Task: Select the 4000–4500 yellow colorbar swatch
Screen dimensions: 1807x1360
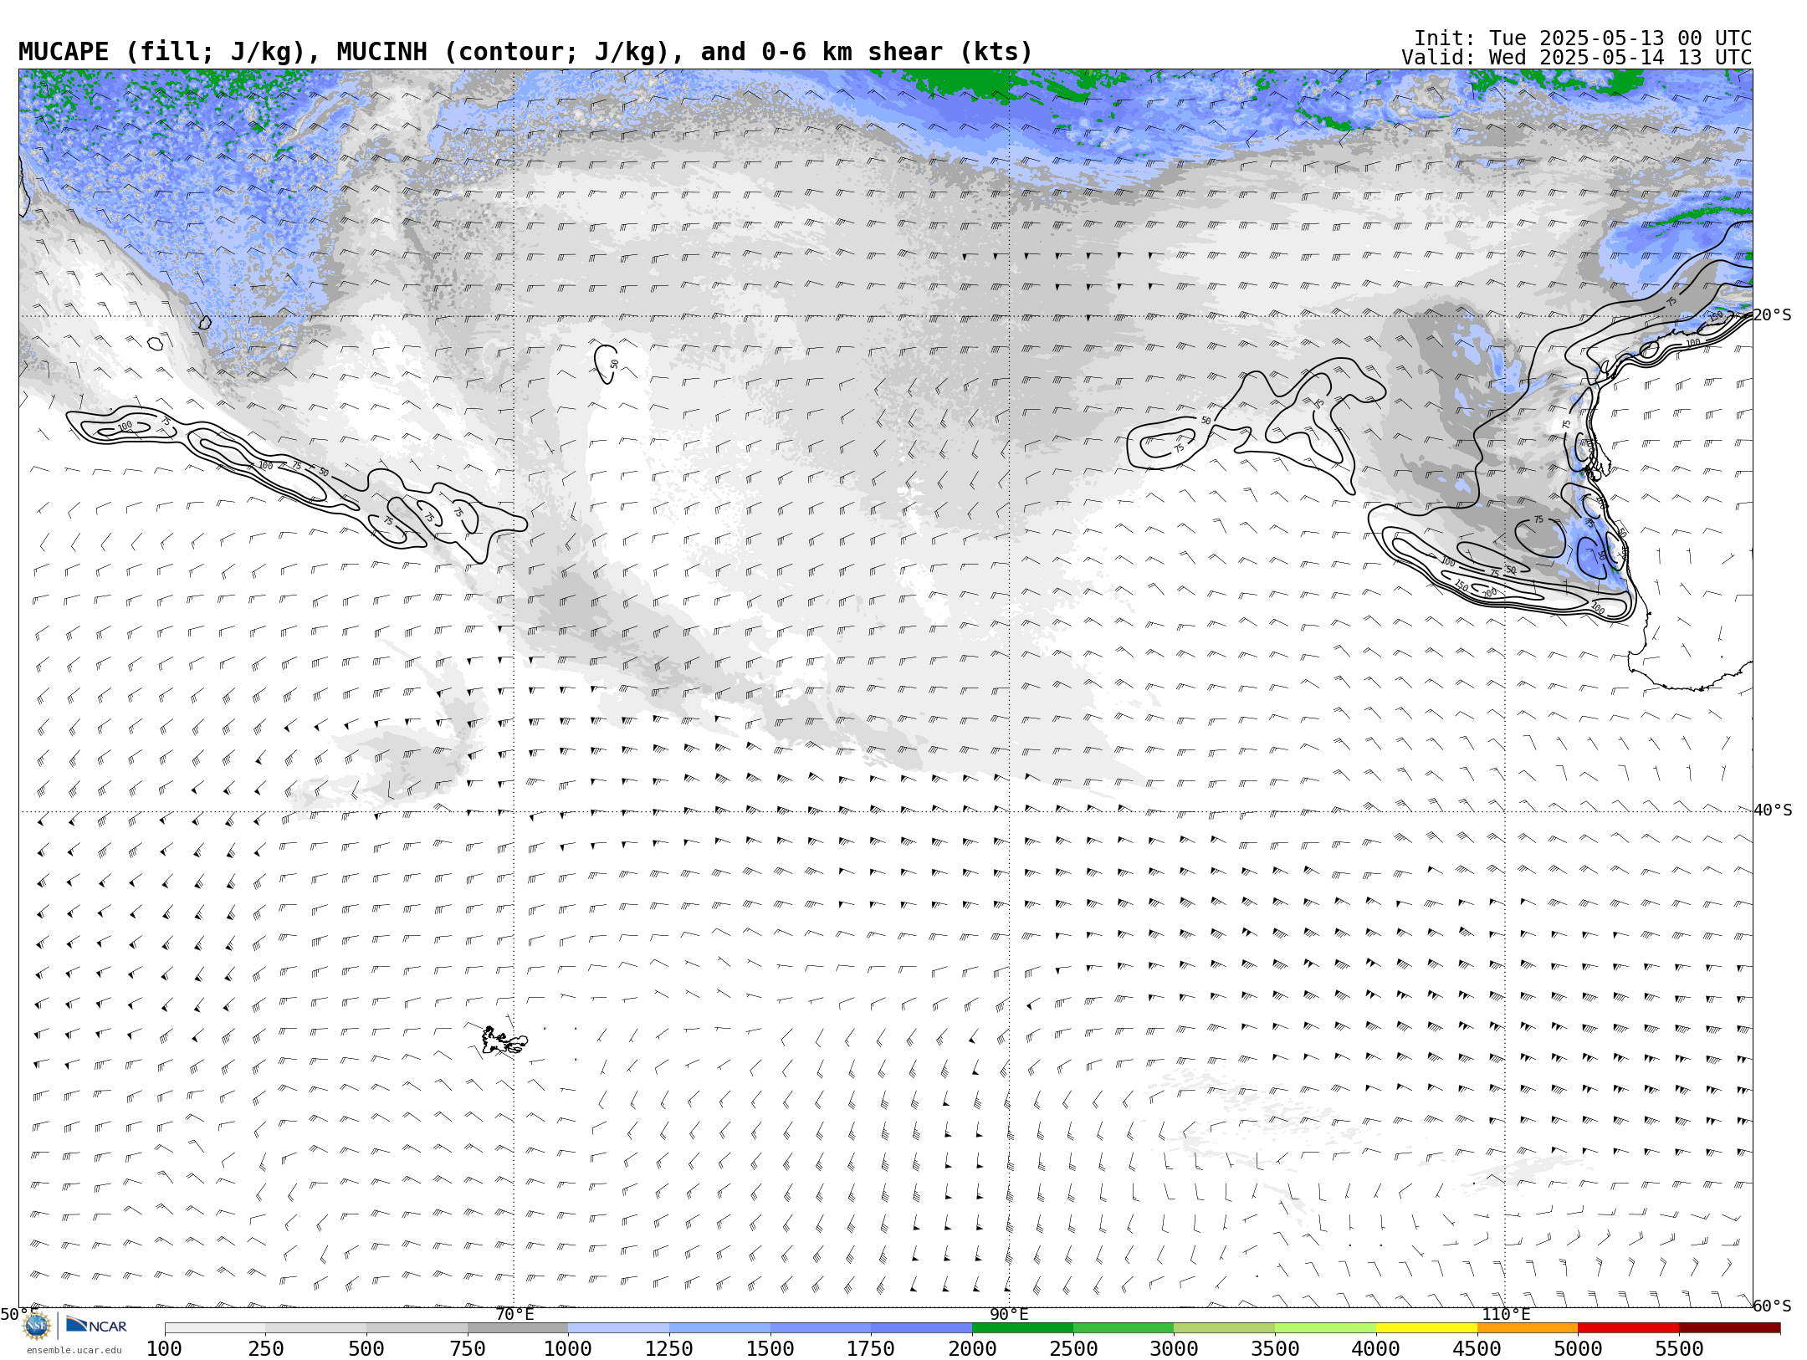Action: 1426,1328
